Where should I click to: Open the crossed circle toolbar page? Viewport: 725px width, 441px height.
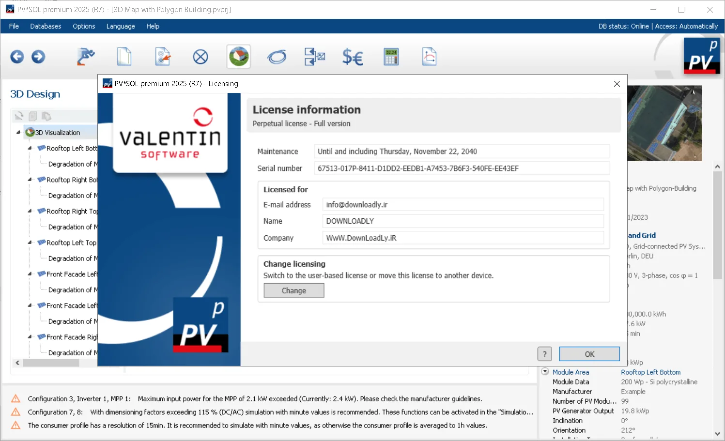click(201, 57)
